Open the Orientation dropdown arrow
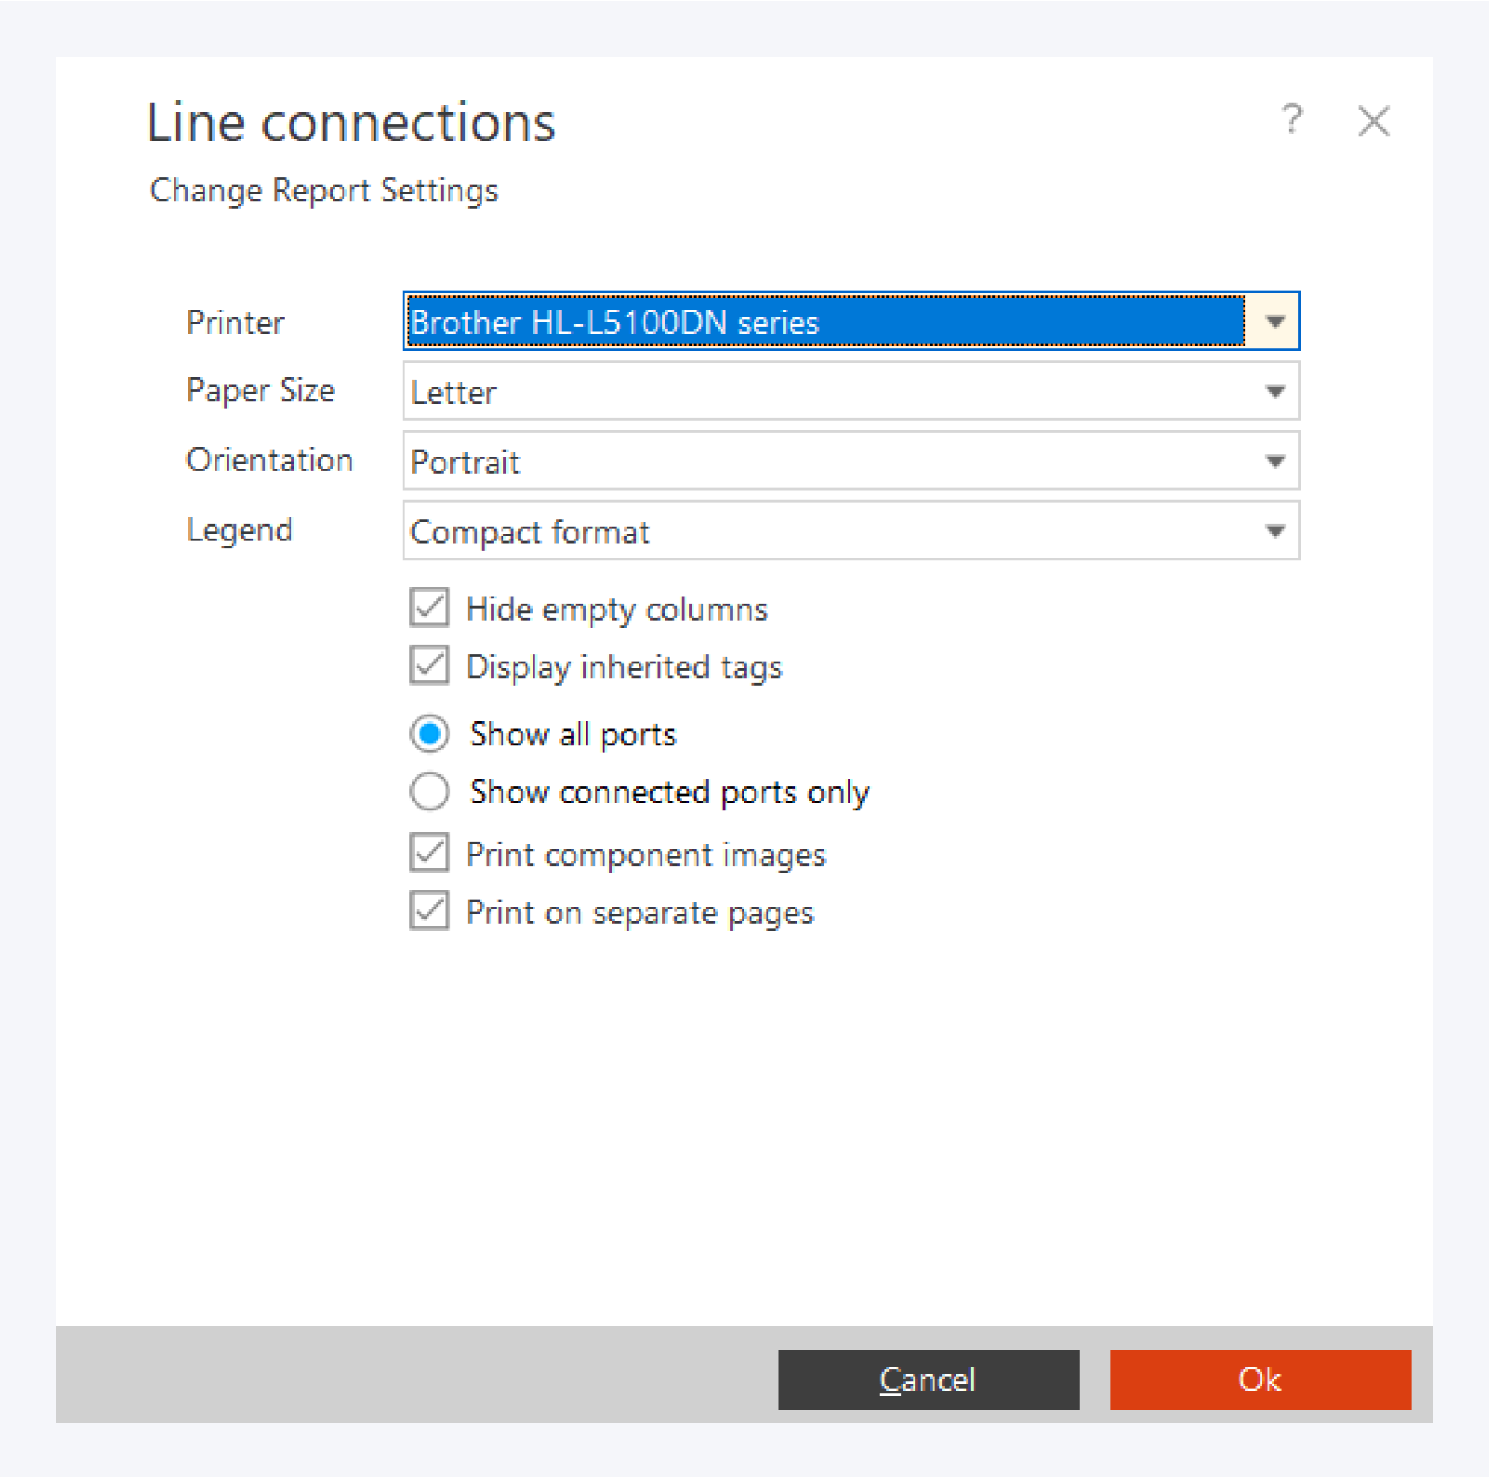Viewport: 1489px width, 1477px height. 1274,461
